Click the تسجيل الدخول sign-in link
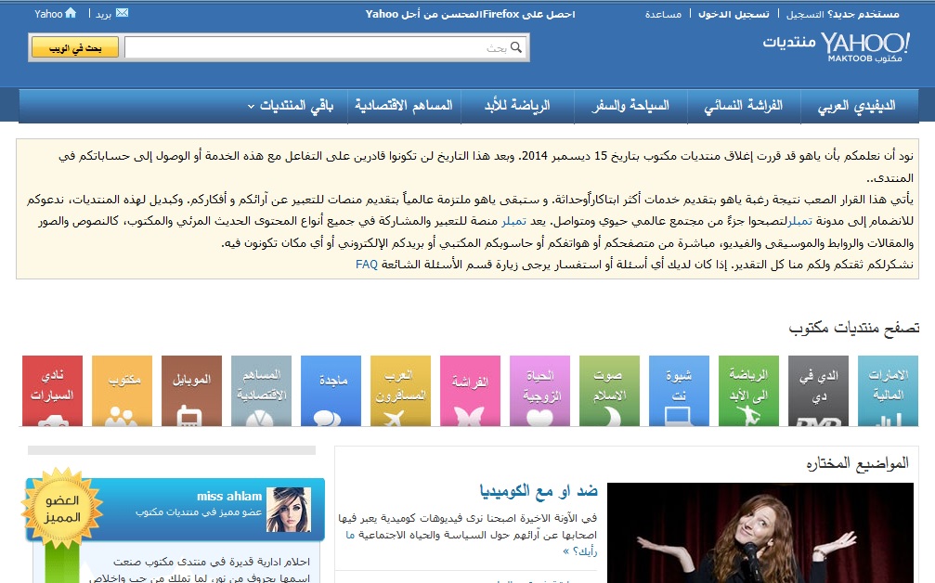The image size is (935, 583). tap(734, 14)
